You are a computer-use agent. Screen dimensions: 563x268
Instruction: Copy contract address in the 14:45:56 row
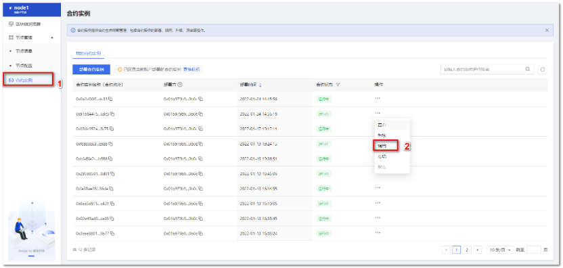coord(110,99)
